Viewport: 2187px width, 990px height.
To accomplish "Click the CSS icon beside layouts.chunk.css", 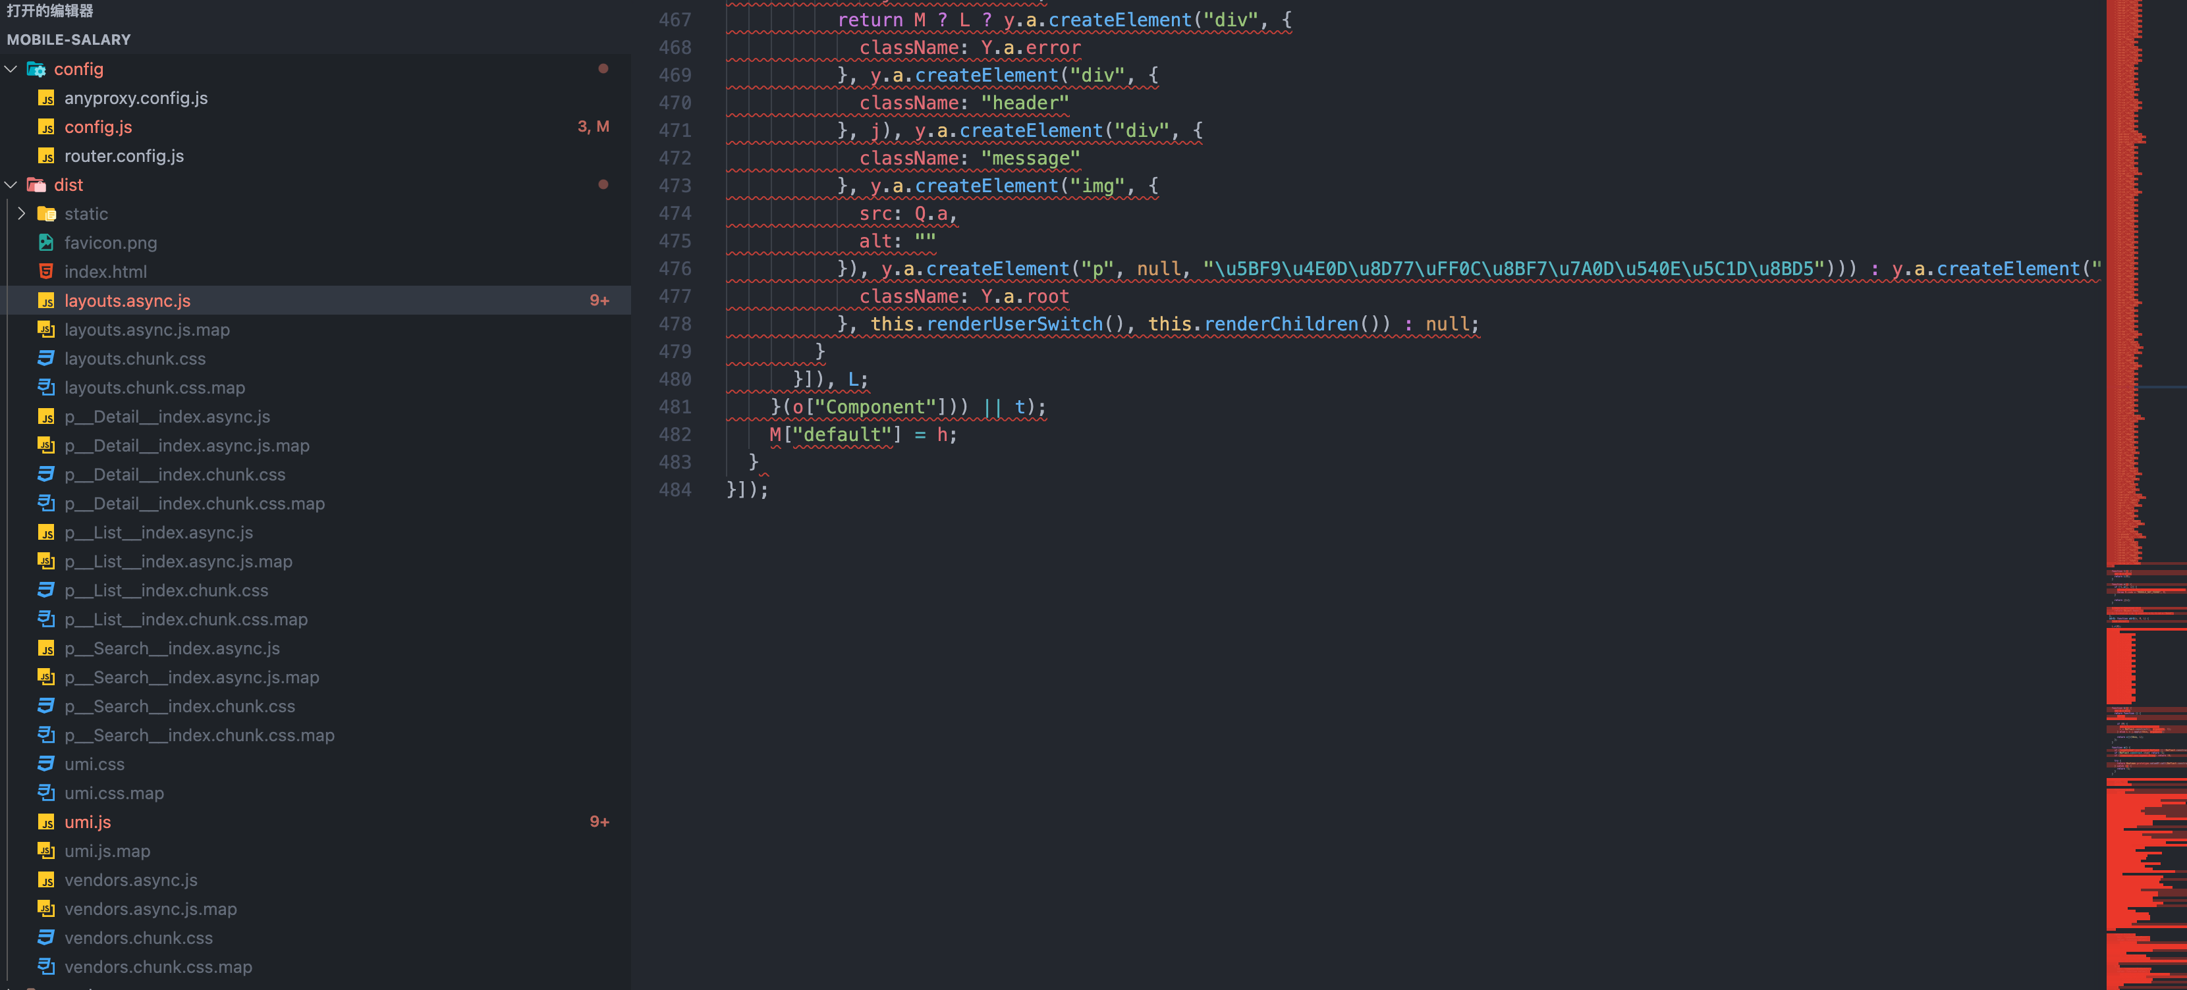I will 47,358.
